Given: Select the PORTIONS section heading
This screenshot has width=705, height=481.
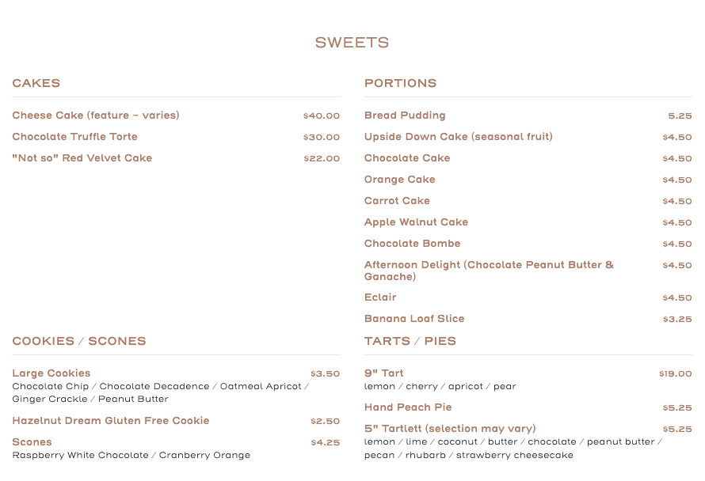Looking at the screenshot, I should [x=400, y=83].
